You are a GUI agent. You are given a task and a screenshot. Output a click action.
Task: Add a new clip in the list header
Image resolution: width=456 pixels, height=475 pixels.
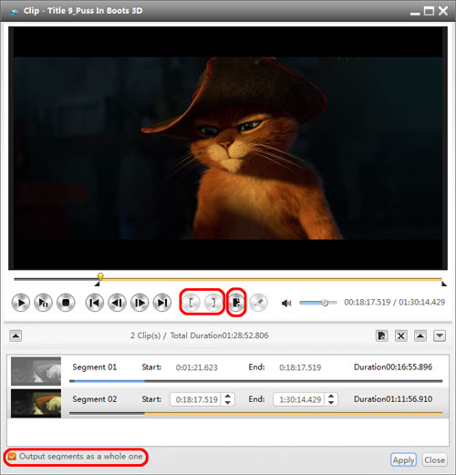pos(381,336)
